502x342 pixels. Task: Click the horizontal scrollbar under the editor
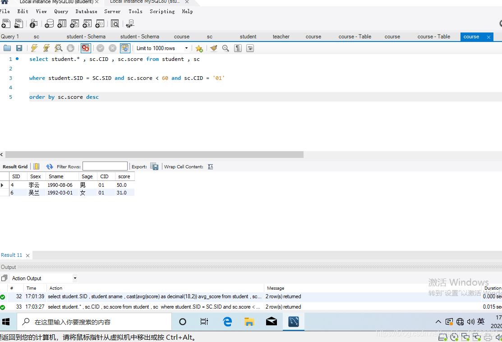point(154,155)
